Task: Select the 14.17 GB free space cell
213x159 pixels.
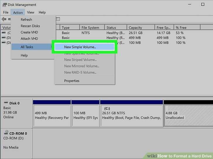Action: pyautogui.click(x=164, y=33)
